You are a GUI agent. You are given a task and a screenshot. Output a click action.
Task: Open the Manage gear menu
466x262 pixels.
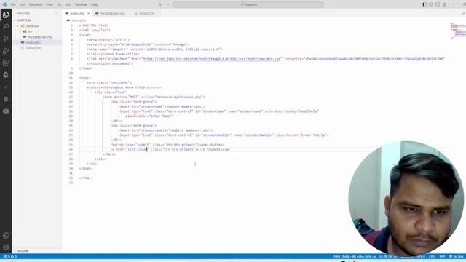pos(6,247)
